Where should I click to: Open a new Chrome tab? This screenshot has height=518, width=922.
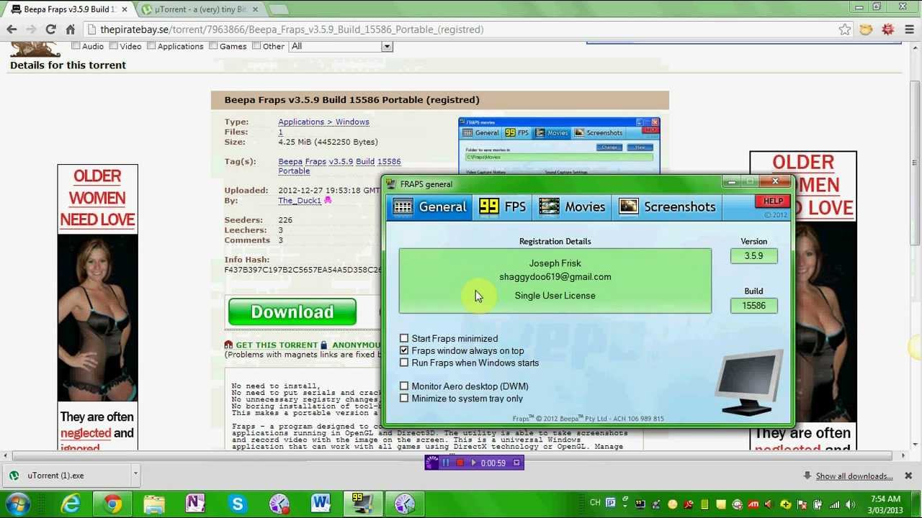[278, 9]
